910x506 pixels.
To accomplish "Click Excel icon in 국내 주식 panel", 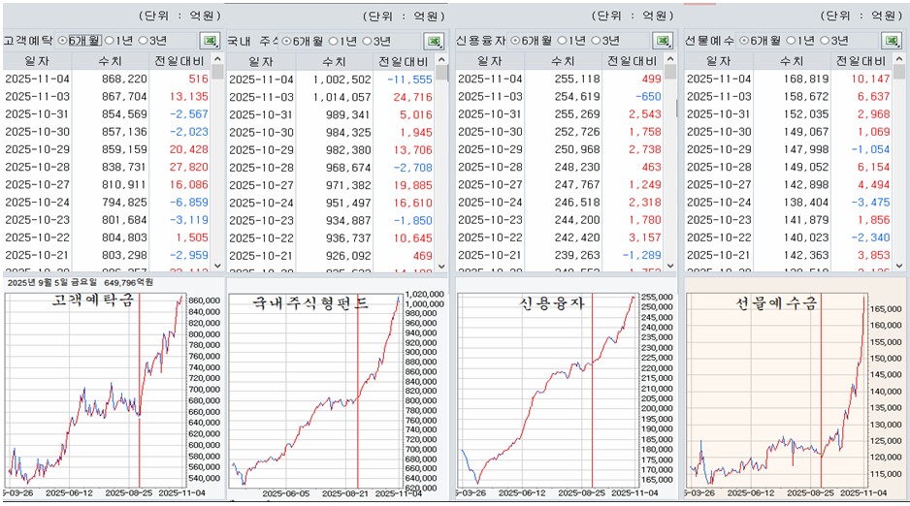I will 436,41.
